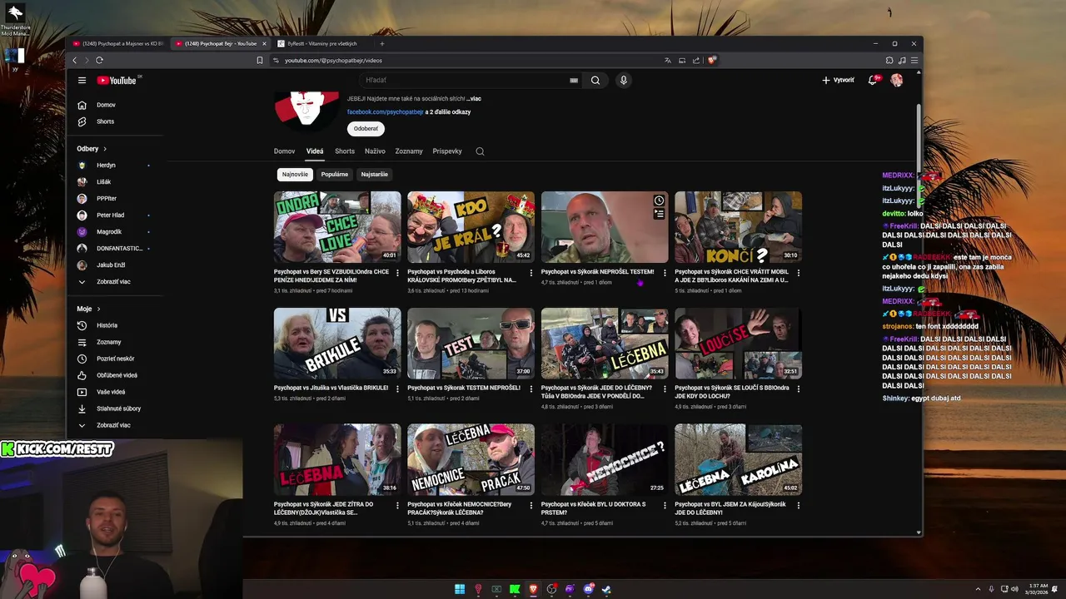Screen dimensions: 1066x599
Task: Open Brave Shields lion icon
Action: click(711, 60)
